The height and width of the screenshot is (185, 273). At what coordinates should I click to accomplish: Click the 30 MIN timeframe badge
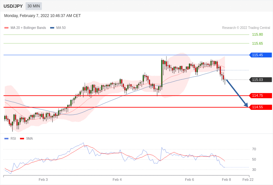pos(34,6)
